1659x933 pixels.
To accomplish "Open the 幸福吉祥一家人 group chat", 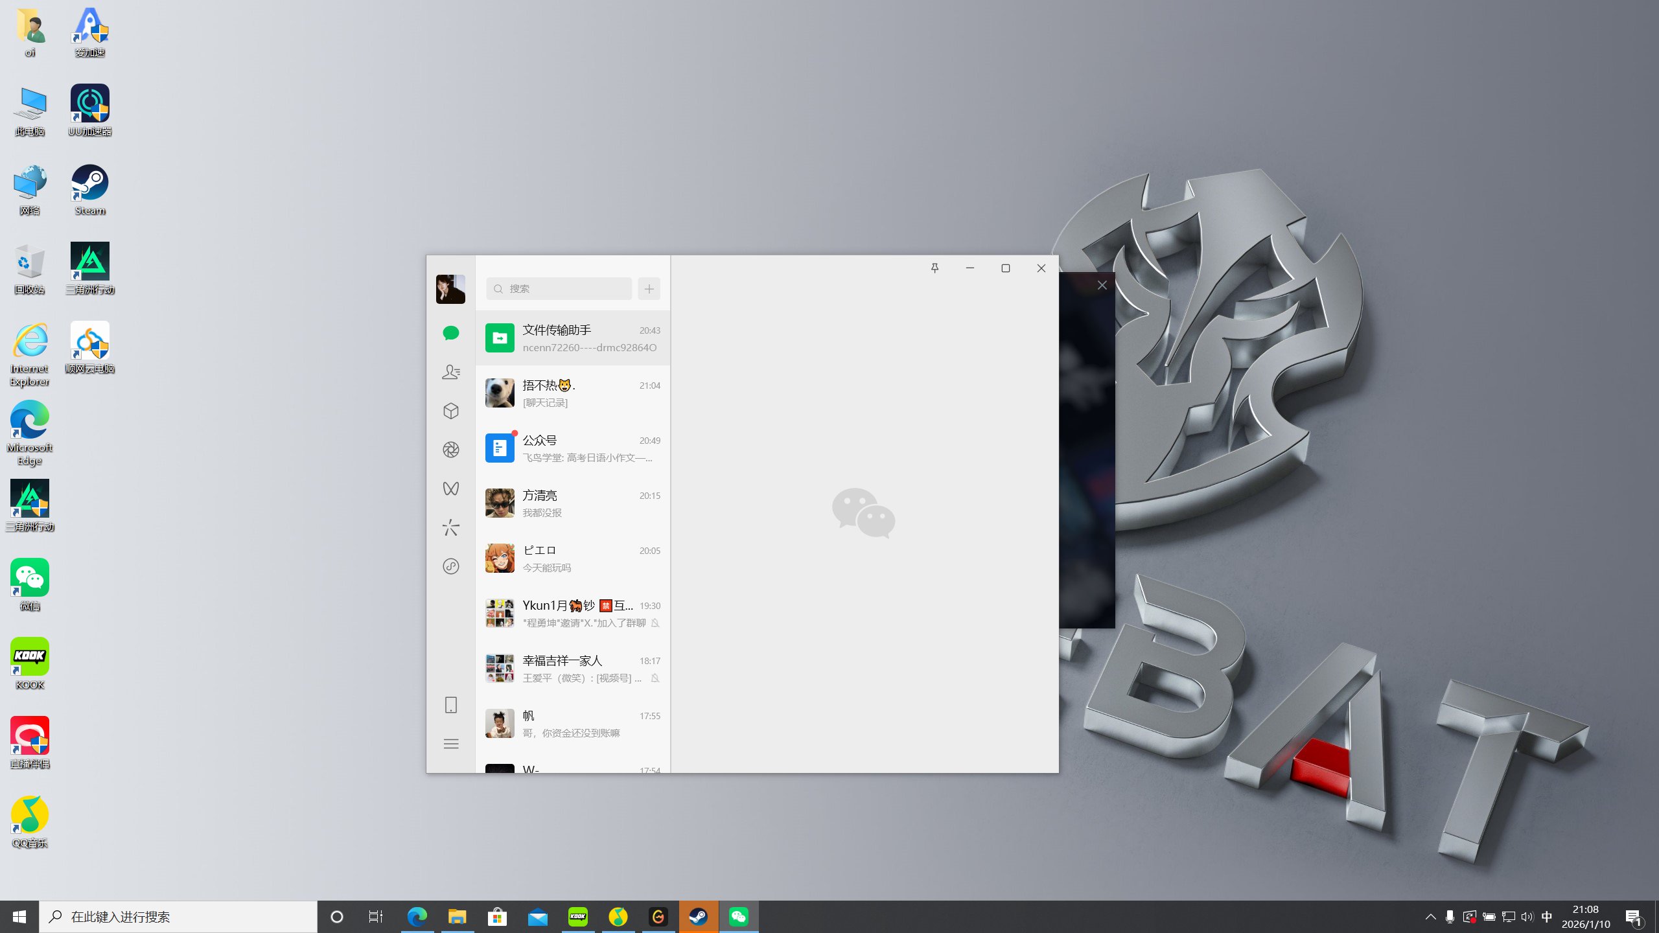I will click(573, 669).
